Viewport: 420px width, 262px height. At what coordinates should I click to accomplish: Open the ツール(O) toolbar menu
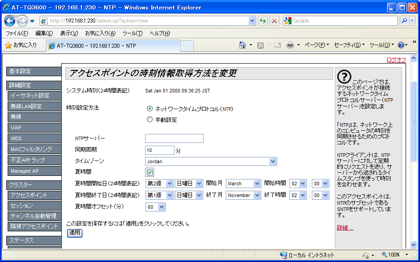click(382, 45)
